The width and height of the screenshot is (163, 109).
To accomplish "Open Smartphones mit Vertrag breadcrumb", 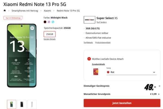I will point(25,11).
